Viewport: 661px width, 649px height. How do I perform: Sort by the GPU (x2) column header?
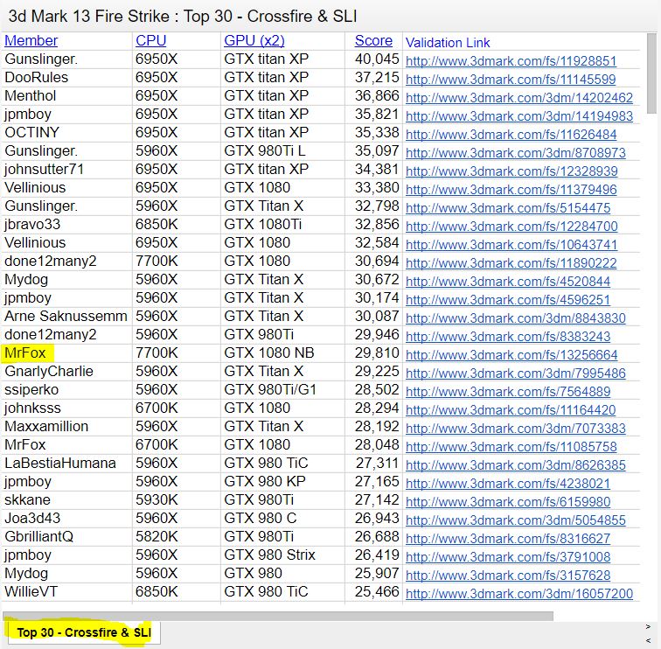coord(254,41)
